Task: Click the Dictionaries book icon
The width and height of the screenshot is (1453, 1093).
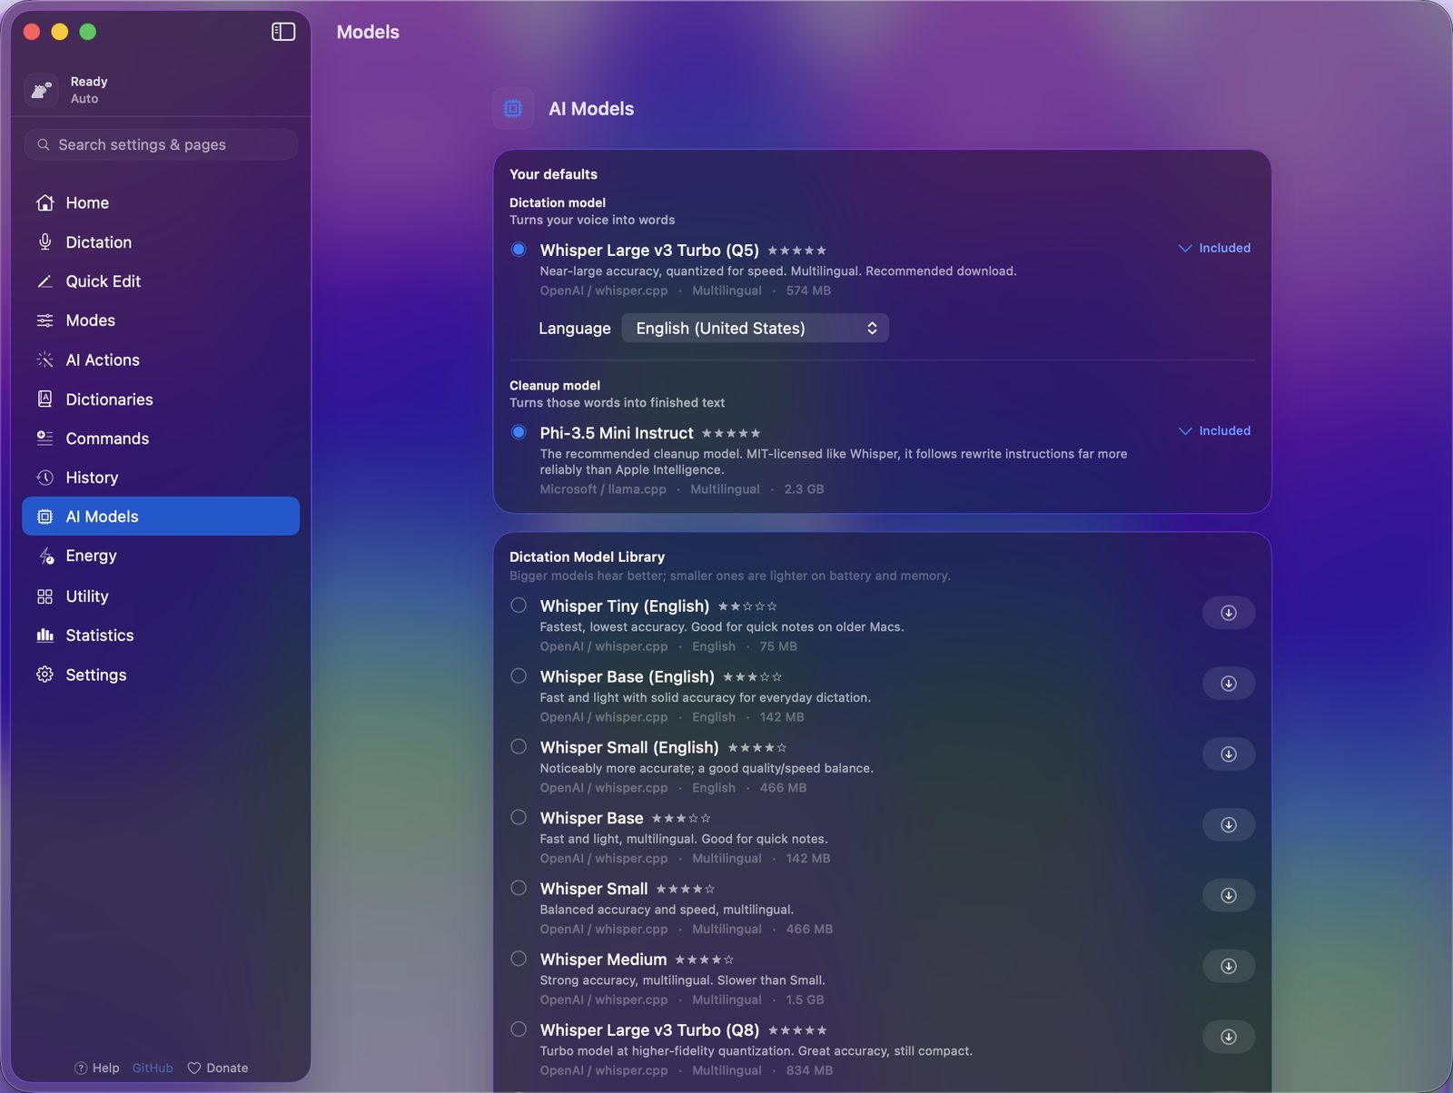Action: (x=44, y=399)
